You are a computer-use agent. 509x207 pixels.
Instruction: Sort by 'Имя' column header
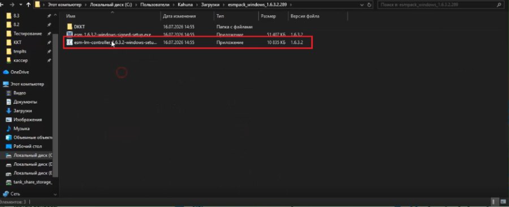tap(71, 16)
